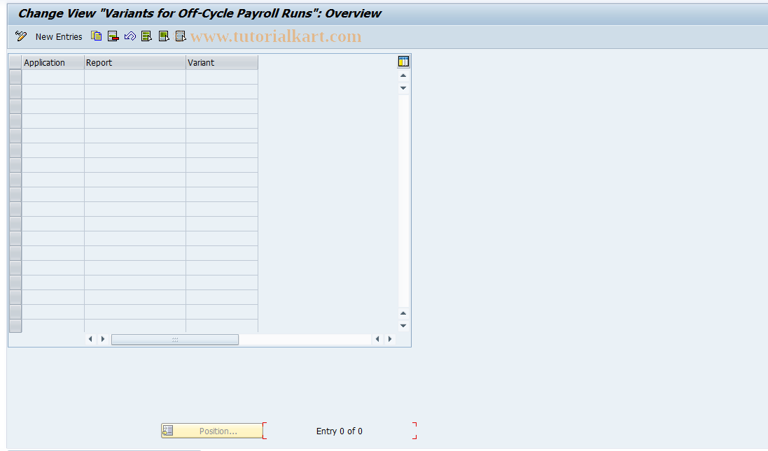Click the Copy As icon
Screen dimensions: 768x451
pos(97,36)
